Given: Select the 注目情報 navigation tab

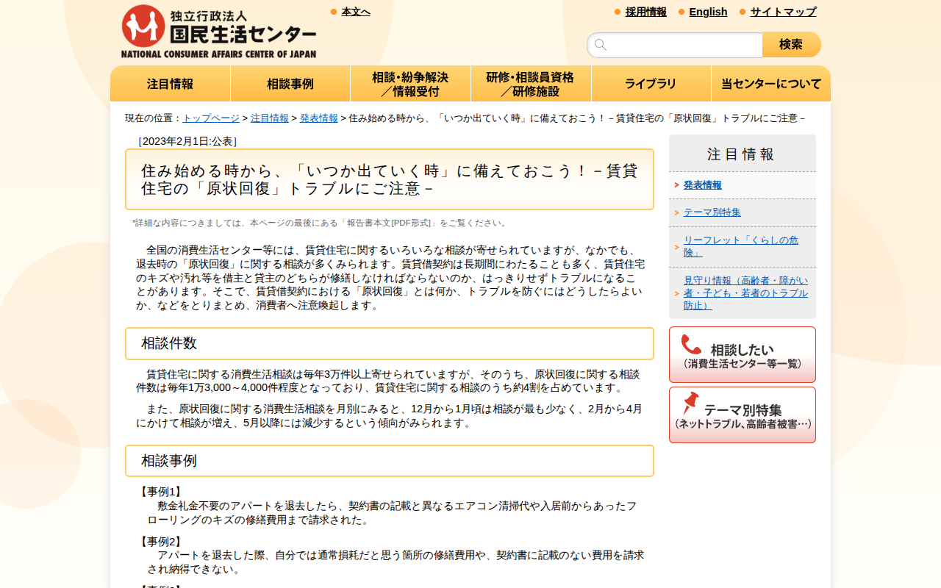Looking at the screenshot, I should 170,83.
